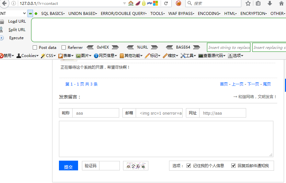Open 表单 forms menu

(66, 56)
